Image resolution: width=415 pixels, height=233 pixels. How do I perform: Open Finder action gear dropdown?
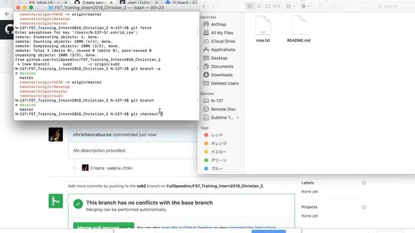coord(305,6)
